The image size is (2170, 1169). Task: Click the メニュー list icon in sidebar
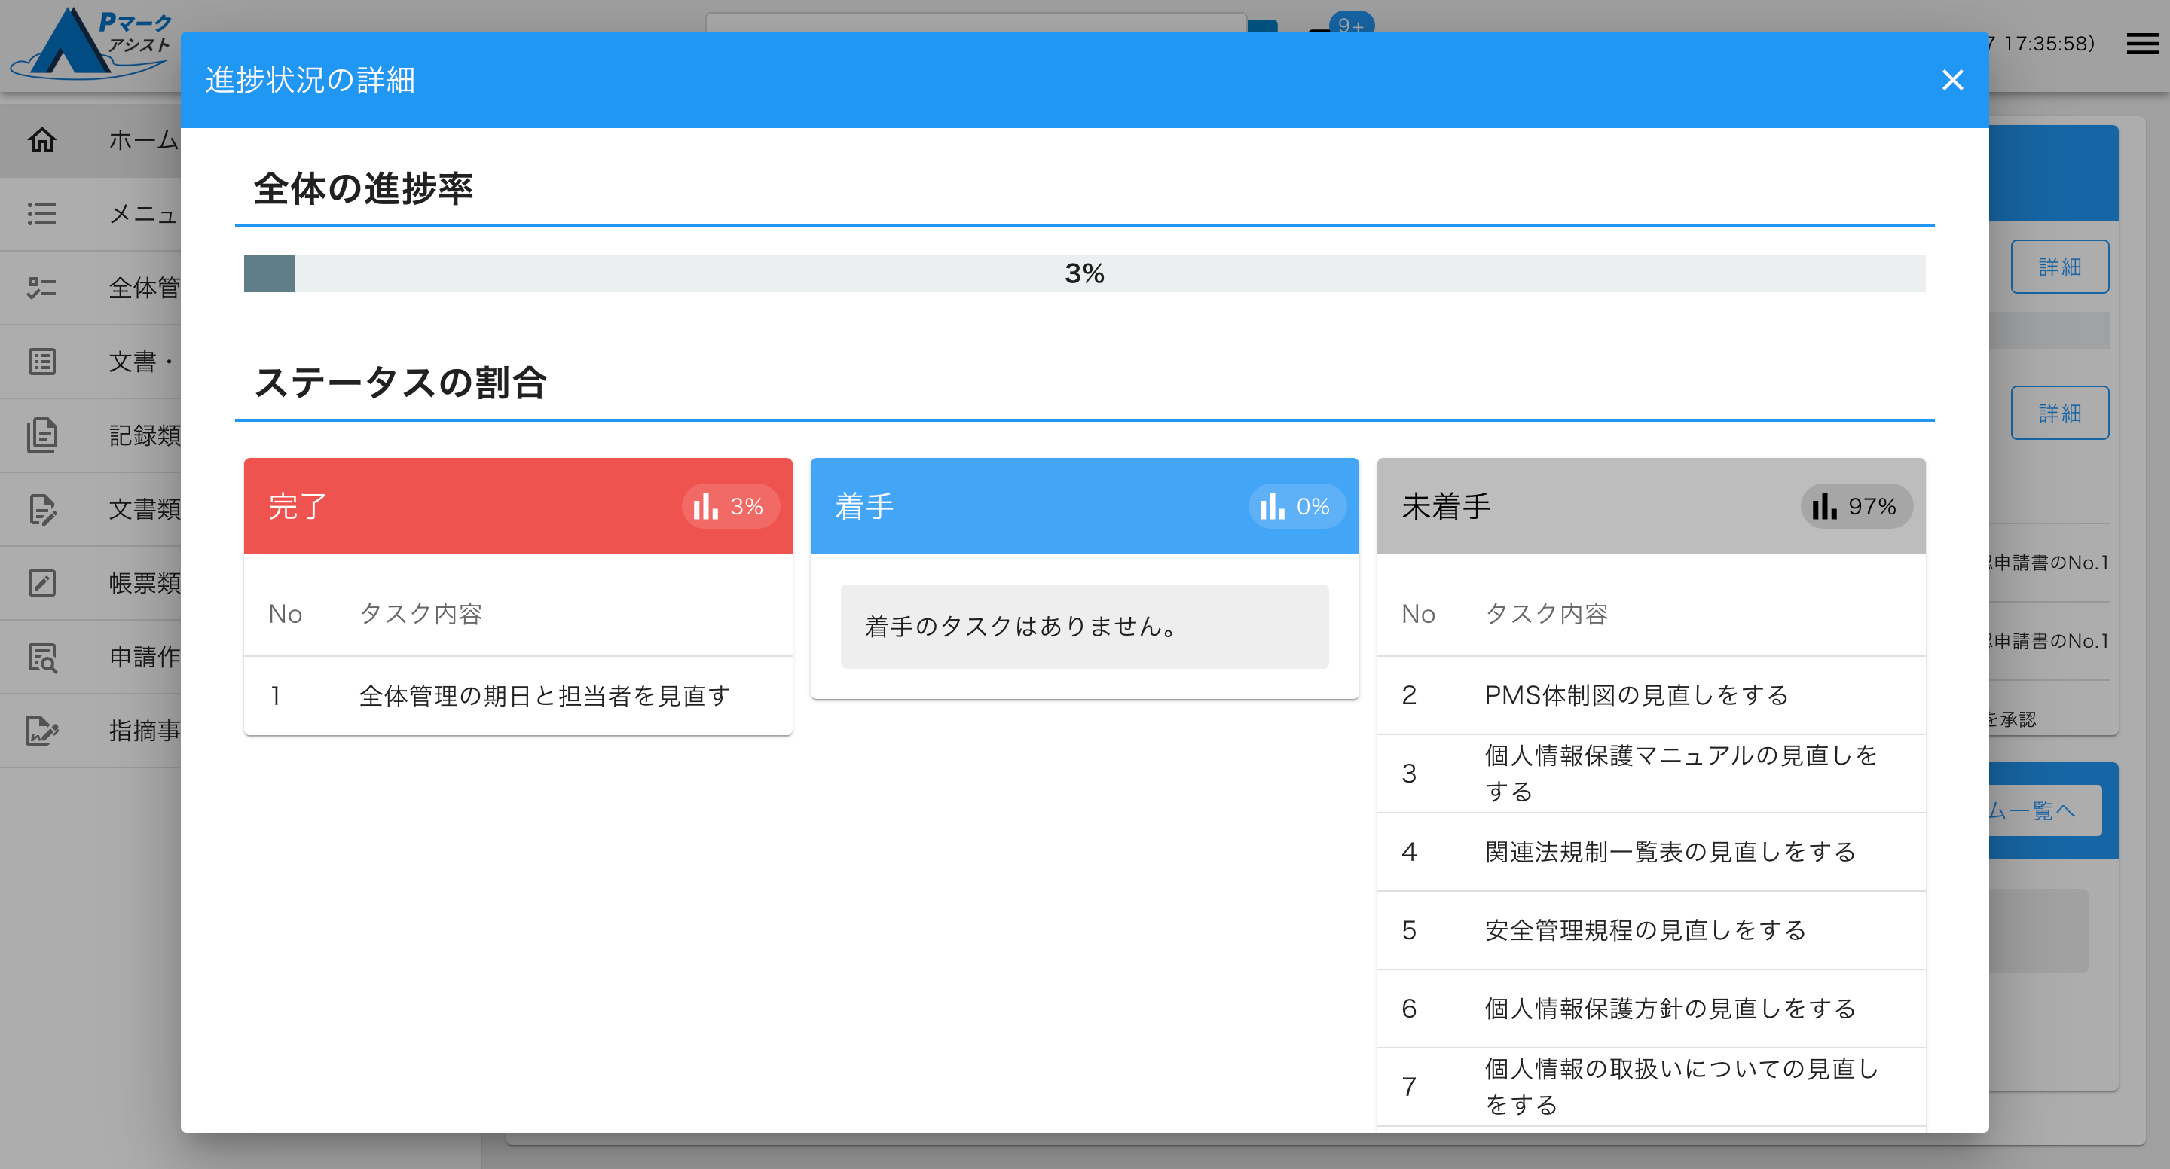[41, 214]
